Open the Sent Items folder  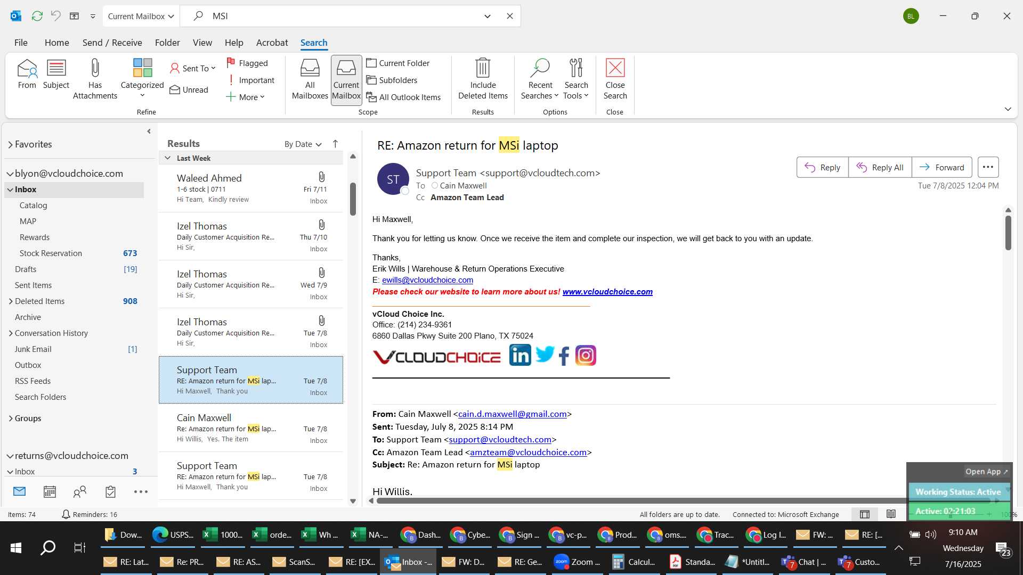75,285
